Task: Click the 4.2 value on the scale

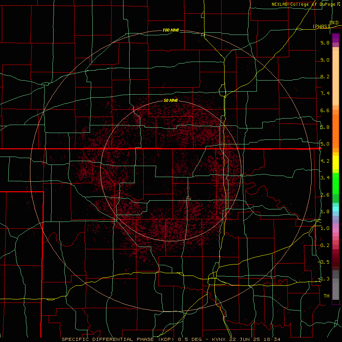Action: pos(325,161)
